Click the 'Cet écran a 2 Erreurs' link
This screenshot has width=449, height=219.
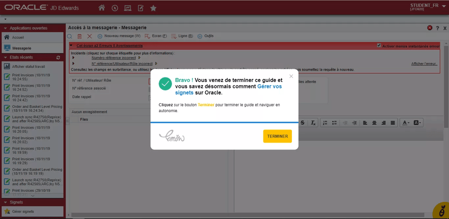[x=109, y=46]
